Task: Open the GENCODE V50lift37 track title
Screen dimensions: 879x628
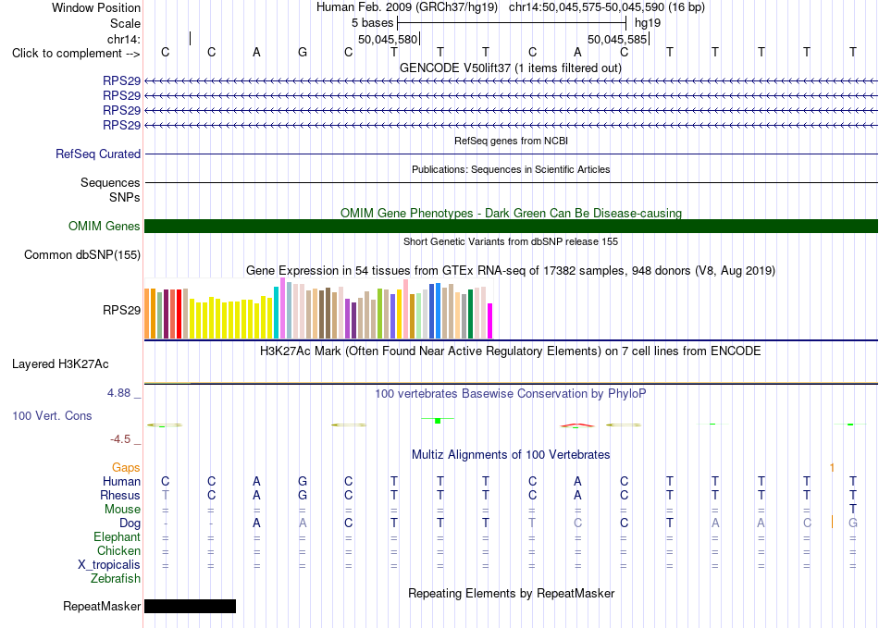Action: pos(511,68)
